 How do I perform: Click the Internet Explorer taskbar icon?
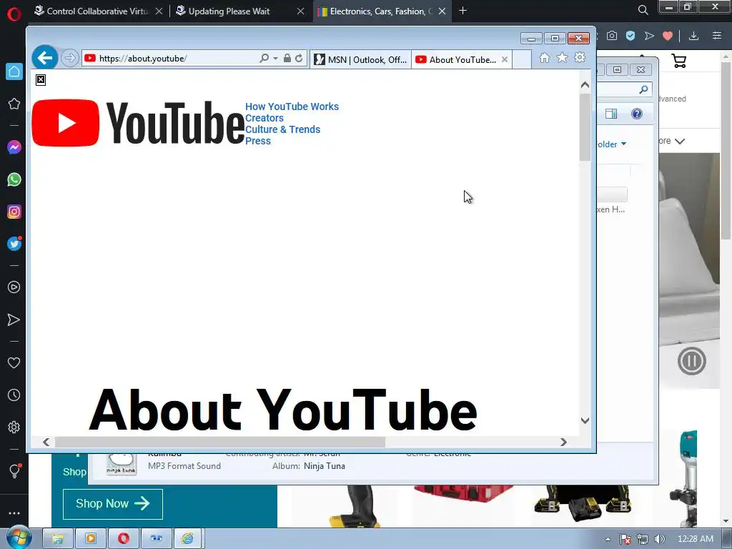[x=188, y=539]
